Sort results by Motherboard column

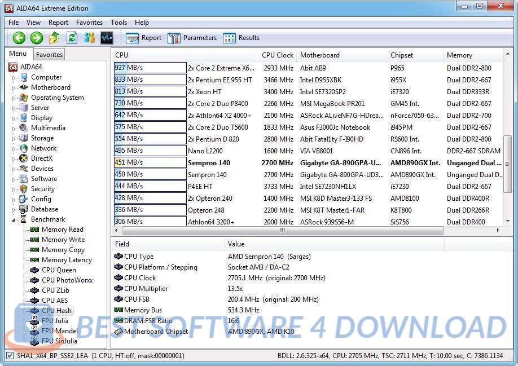click(341, 55)
